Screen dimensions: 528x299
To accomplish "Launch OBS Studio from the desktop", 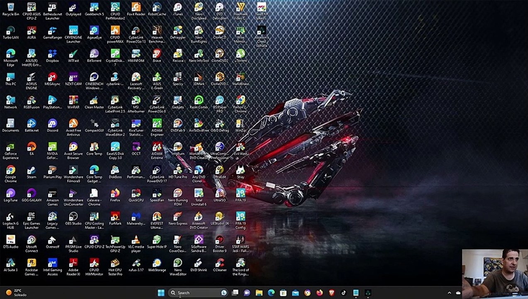I will point(73,219).
